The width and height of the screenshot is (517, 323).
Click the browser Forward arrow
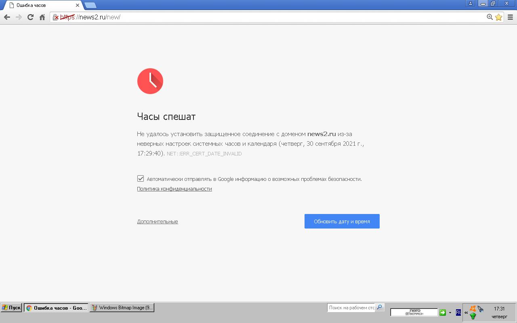pyautogui.click(x=19, y=17)
